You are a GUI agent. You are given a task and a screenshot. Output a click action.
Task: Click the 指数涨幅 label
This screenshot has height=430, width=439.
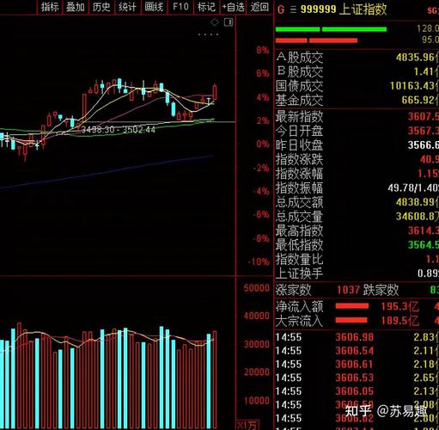tap(299, 174)
